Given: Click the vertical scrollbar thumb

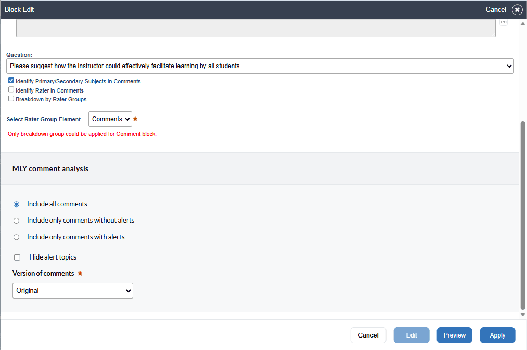Looking at the screenshot, I should [523, 216].
